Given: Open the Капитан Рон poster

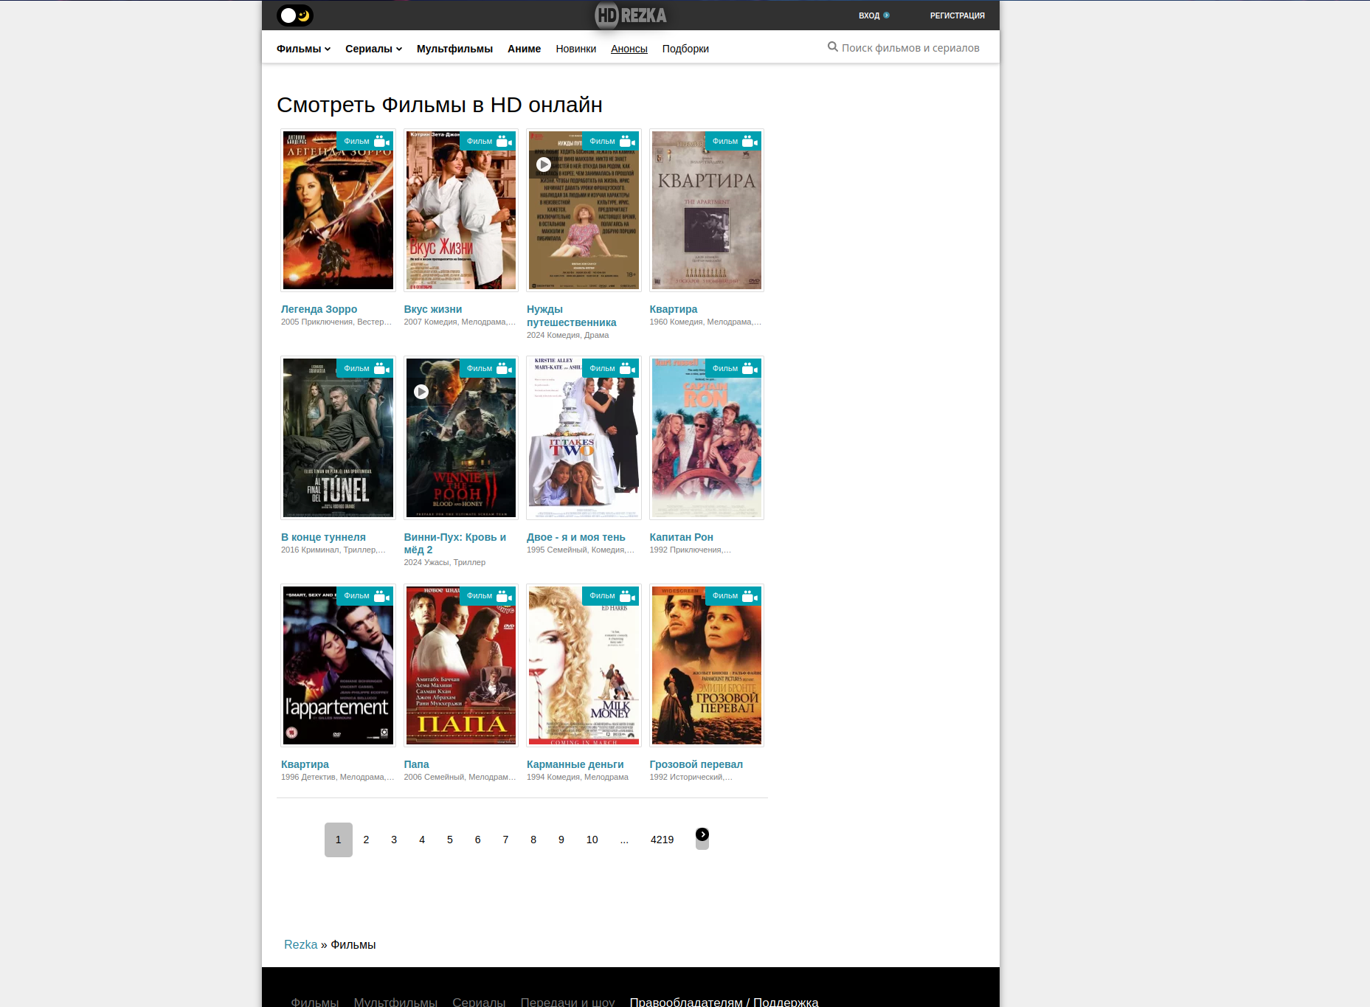Looking at the screenshot, I should (707, 438).
